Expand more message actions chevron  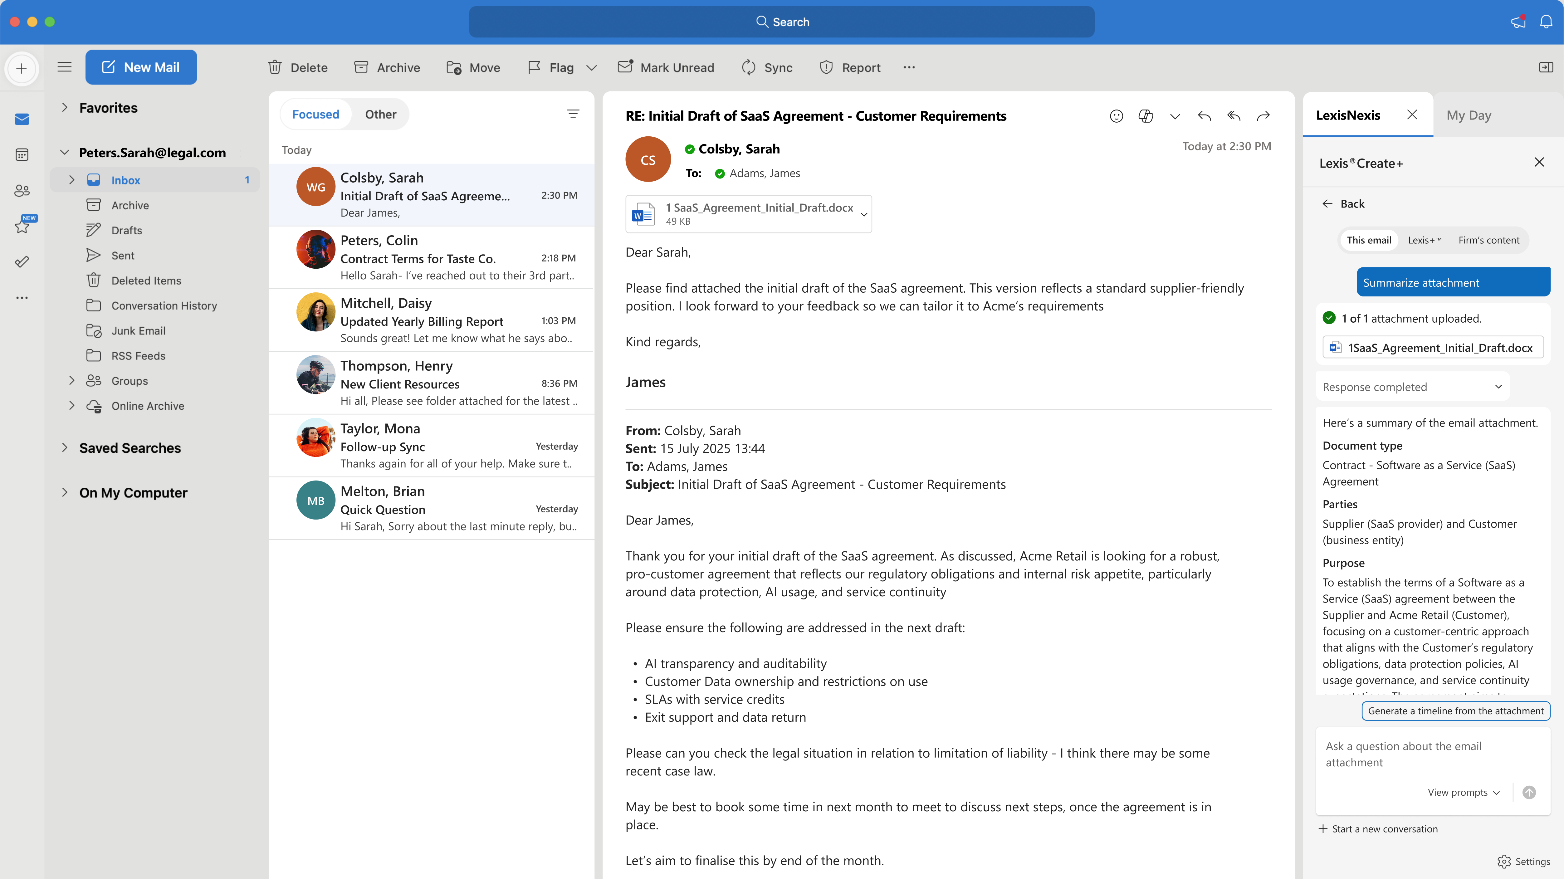click(x=1175, y=117)
